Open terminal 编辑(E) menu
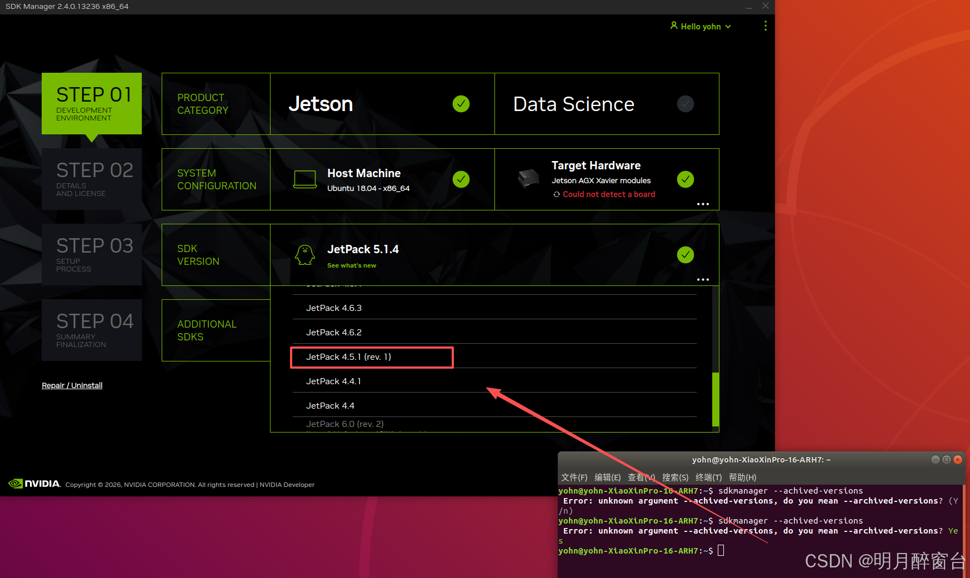Viewport: 970px width, 578px height. (608, 478)
